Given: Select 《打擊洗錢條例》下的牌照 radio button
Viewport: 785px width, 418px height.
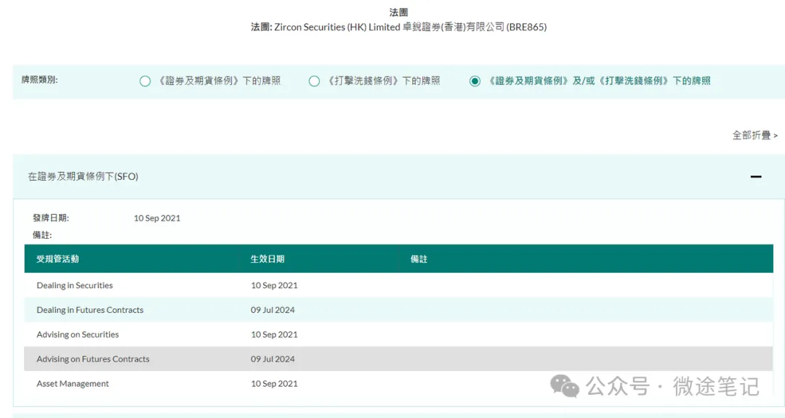Looking at the screenshot, I should point(314,81).
